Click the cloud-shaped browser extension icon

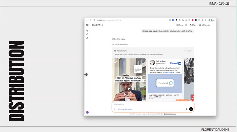pos(183,20)
